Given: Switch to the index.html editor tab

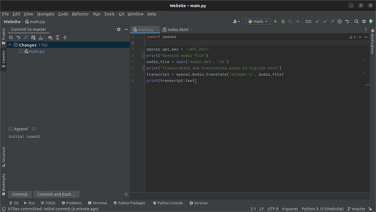Looking at the screenshot, I should point(178,30).
